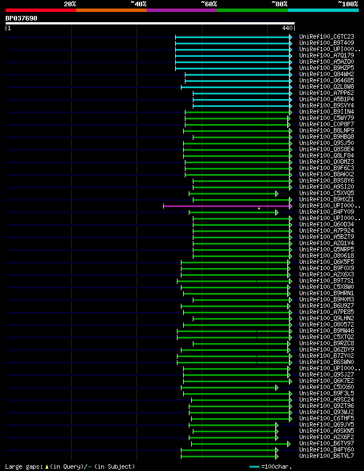364x471 pixels.
Task: Open hit UniRef100_B9HBQ8
Action: pos(327,137)
